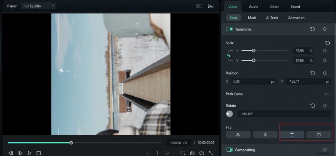The image size is (336, 156).
Task: Switch to the Audio tab
Action: click(x=254, y=7)
